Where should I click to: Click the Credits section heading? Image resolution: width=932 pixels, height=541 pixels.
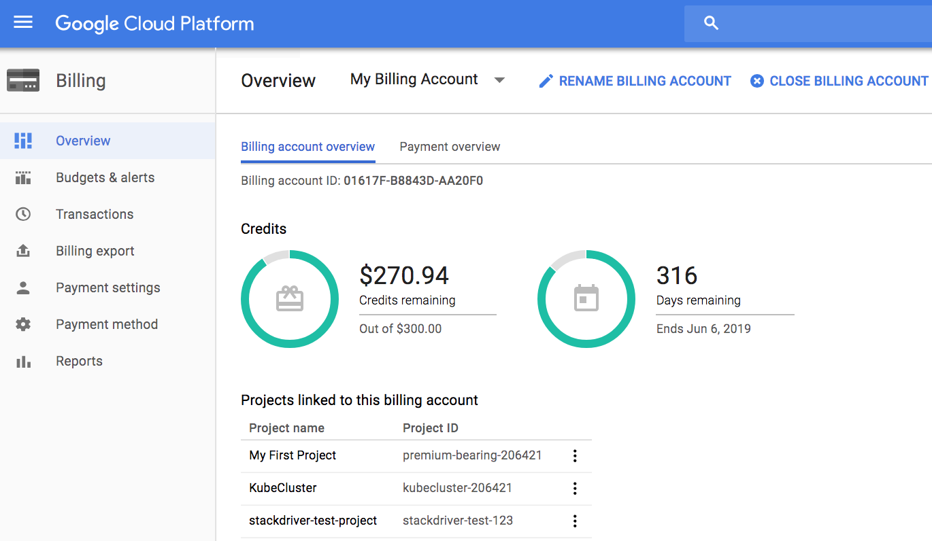[263, 229]
